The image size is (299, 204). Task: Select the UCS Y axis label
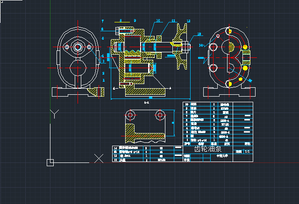click(x=55, y=113)
